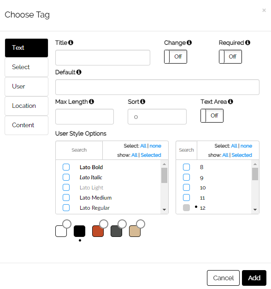Enable the Required toggle

[x=230, y=57]
